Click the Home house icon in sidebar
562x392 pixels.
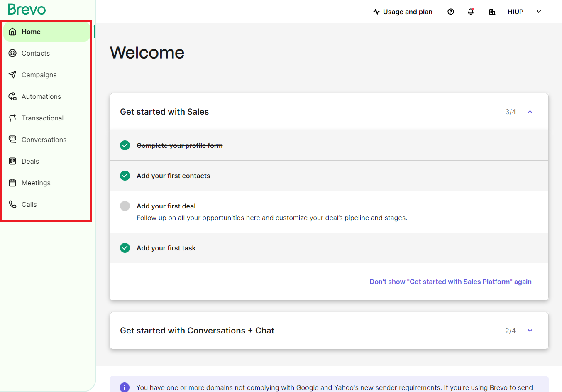[x=12, y=32]
